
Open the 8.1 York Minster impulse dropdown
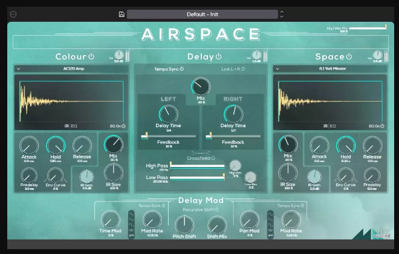[330, 69]
